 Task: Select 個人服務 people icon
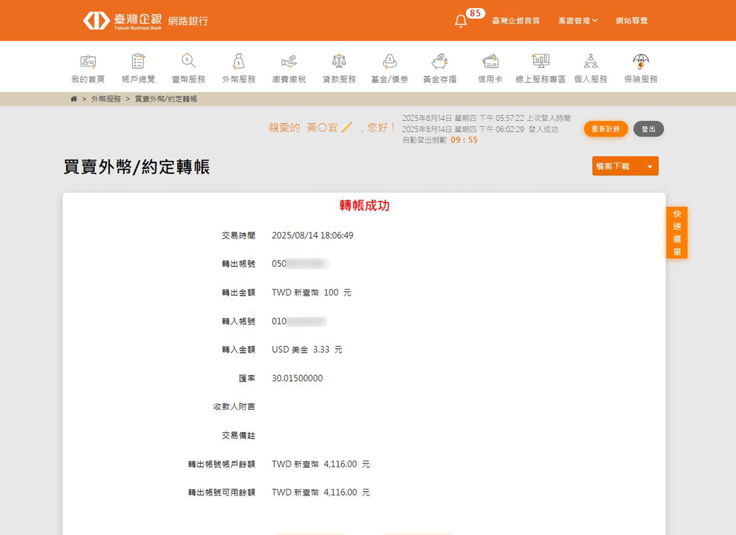point(591,61)
